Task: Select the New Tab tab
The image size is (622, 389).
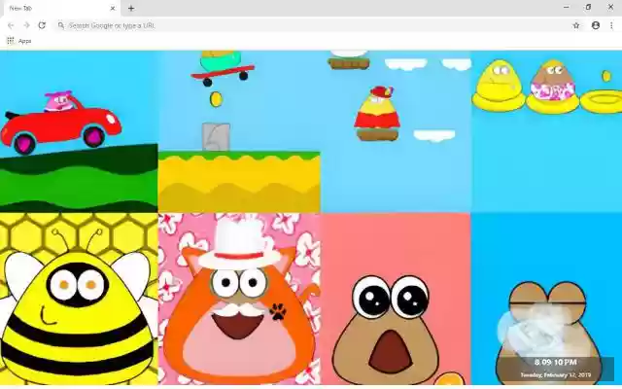Action: pyautogui.click(x=61, y=9)
